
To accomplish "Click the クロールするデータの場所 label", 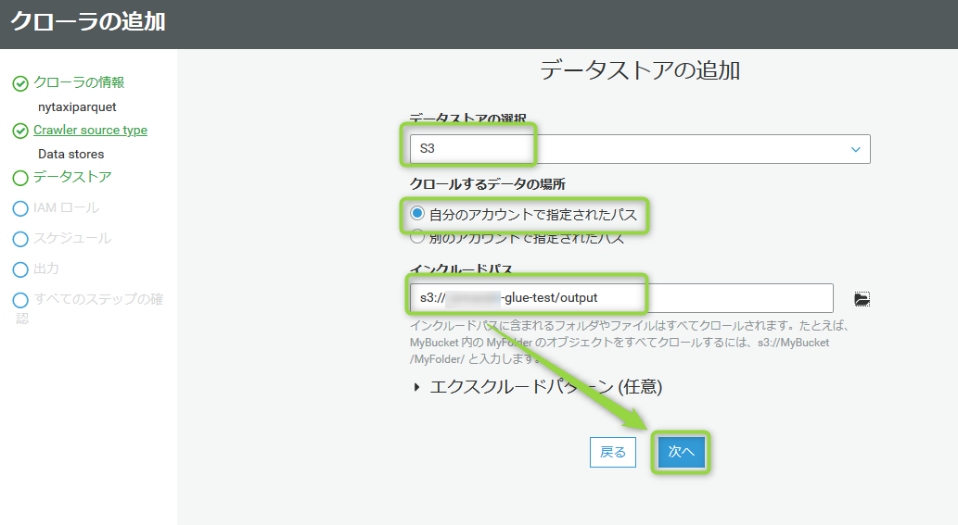I will coord(488,184).
